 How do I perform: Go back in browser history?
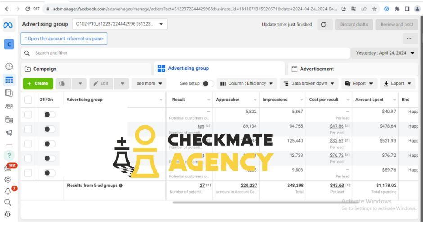click(7, 9)
